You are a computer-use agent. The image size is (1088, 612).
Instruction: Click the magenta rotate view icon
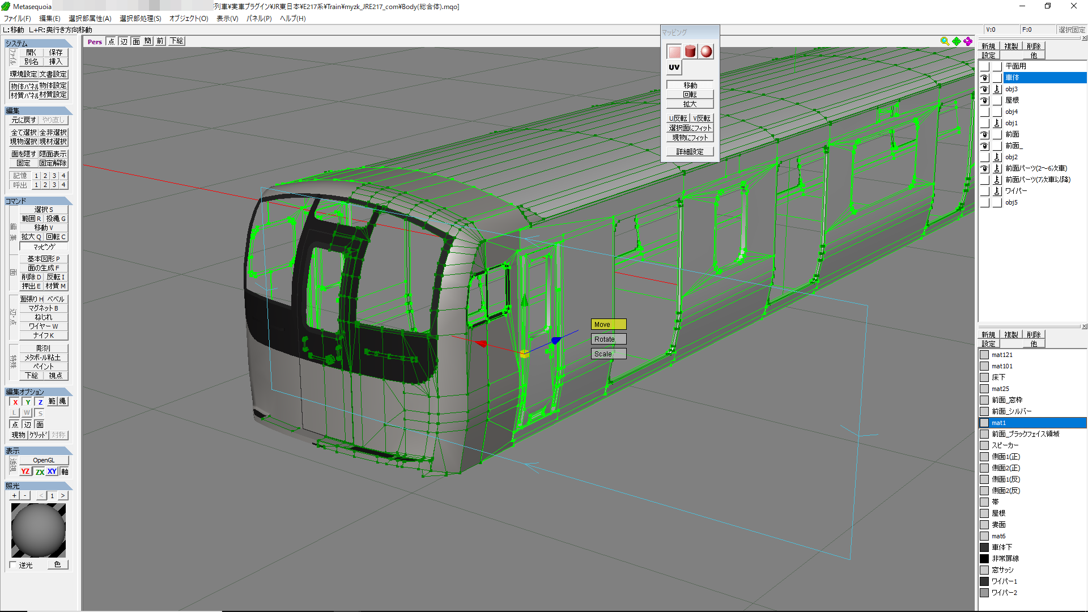(x=968, y=41)
